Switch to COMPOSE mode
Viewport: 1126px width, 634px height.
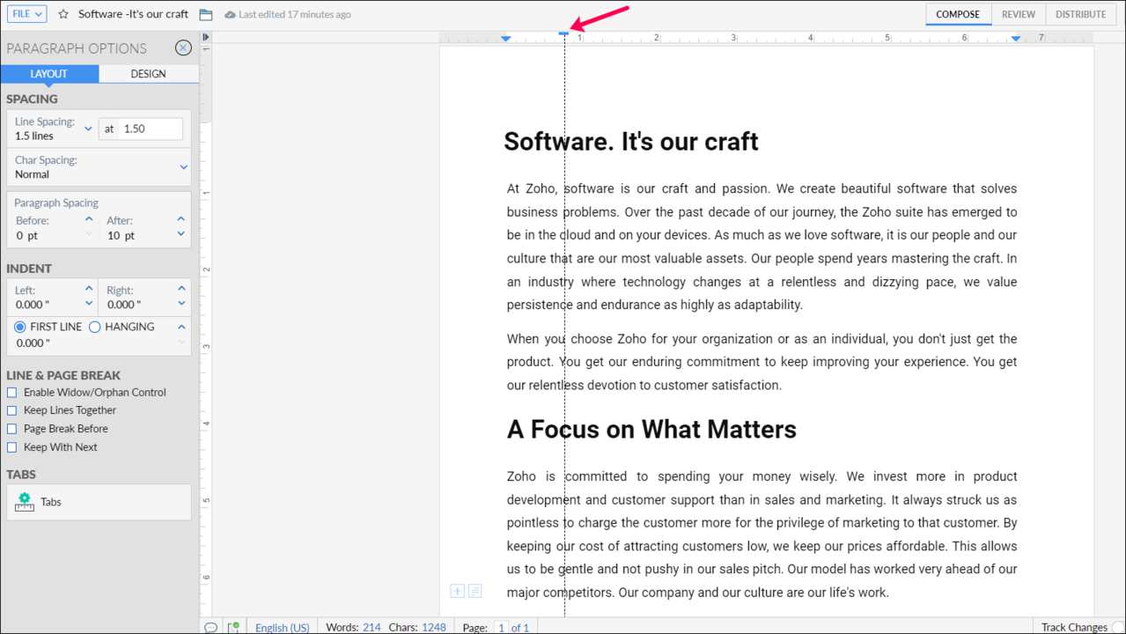point(958,14)
